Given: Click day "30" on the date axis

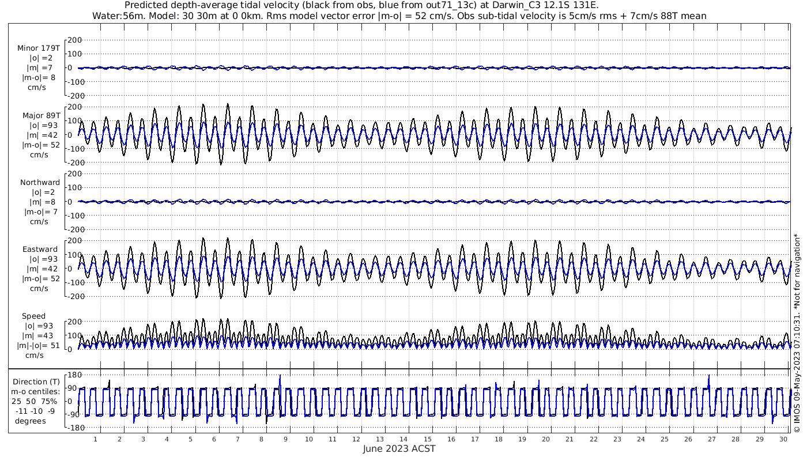Looking at the screenshot, I should [x=783, y=439].
